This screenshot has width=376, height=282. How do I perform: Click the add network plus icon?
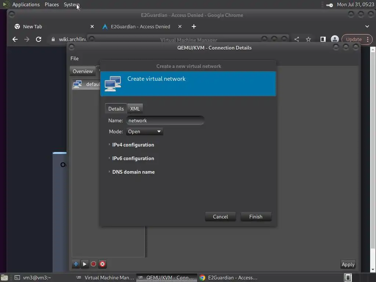point(76,264)
